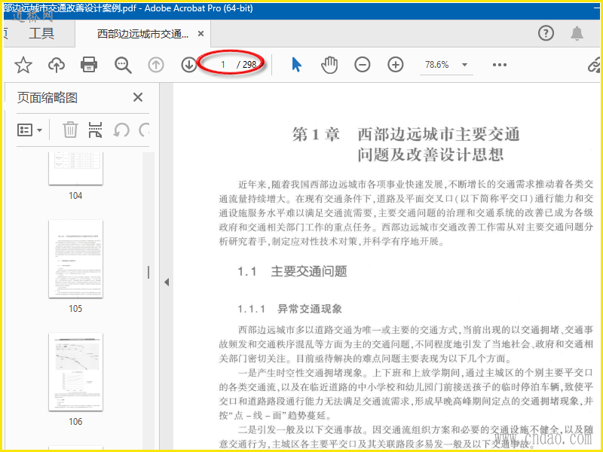Open the more tools ellipsis menu
The height and width of the screenshot is (452, 603).
point(500,65)
